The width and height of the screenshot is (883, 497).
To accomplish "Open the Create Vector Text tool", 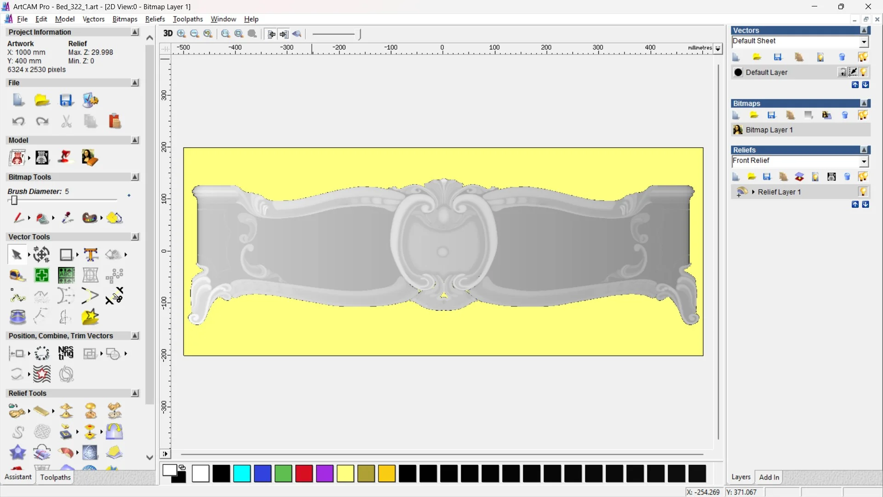I will tap(91, 254).
